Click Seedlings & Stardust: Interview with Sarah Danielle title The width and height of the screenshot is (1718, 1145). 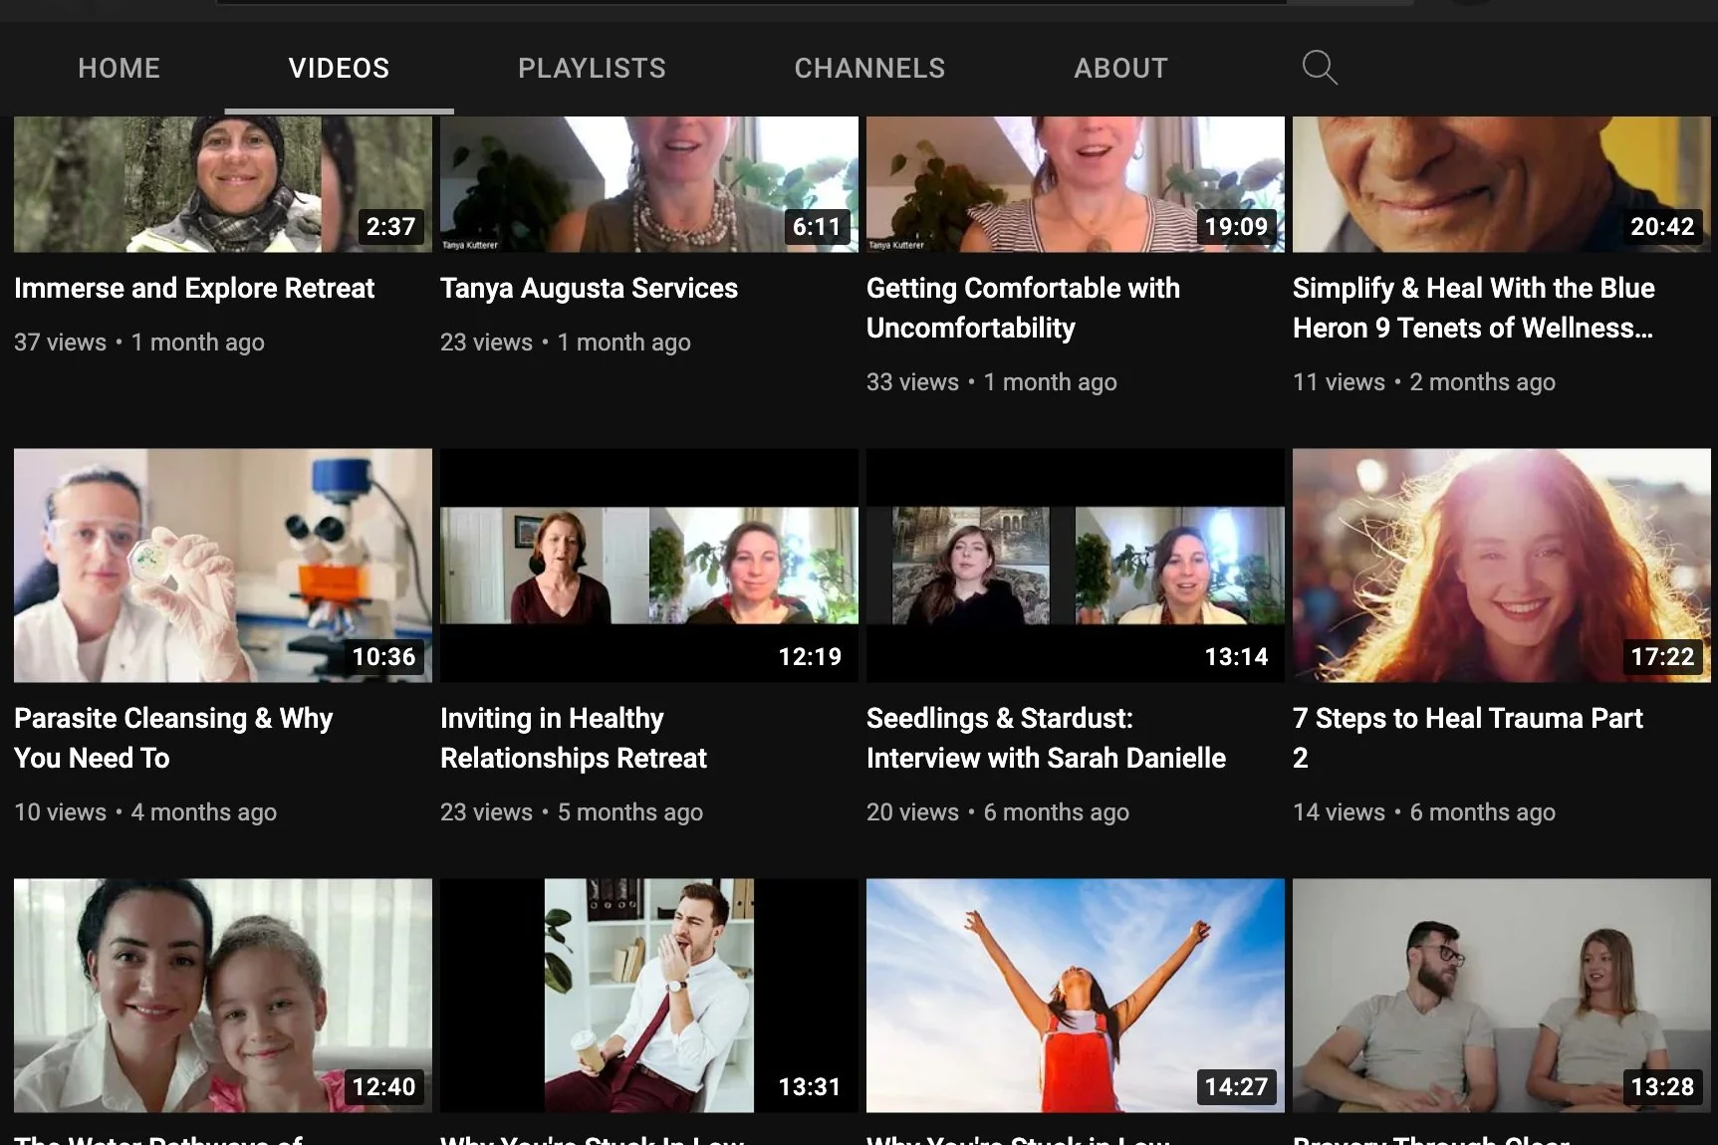(x=1046, y=738)
